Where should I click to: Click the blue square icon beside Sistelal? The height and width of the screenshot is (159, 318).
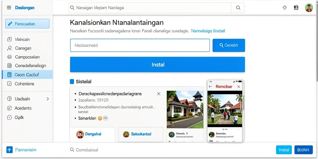click(72, 82)
